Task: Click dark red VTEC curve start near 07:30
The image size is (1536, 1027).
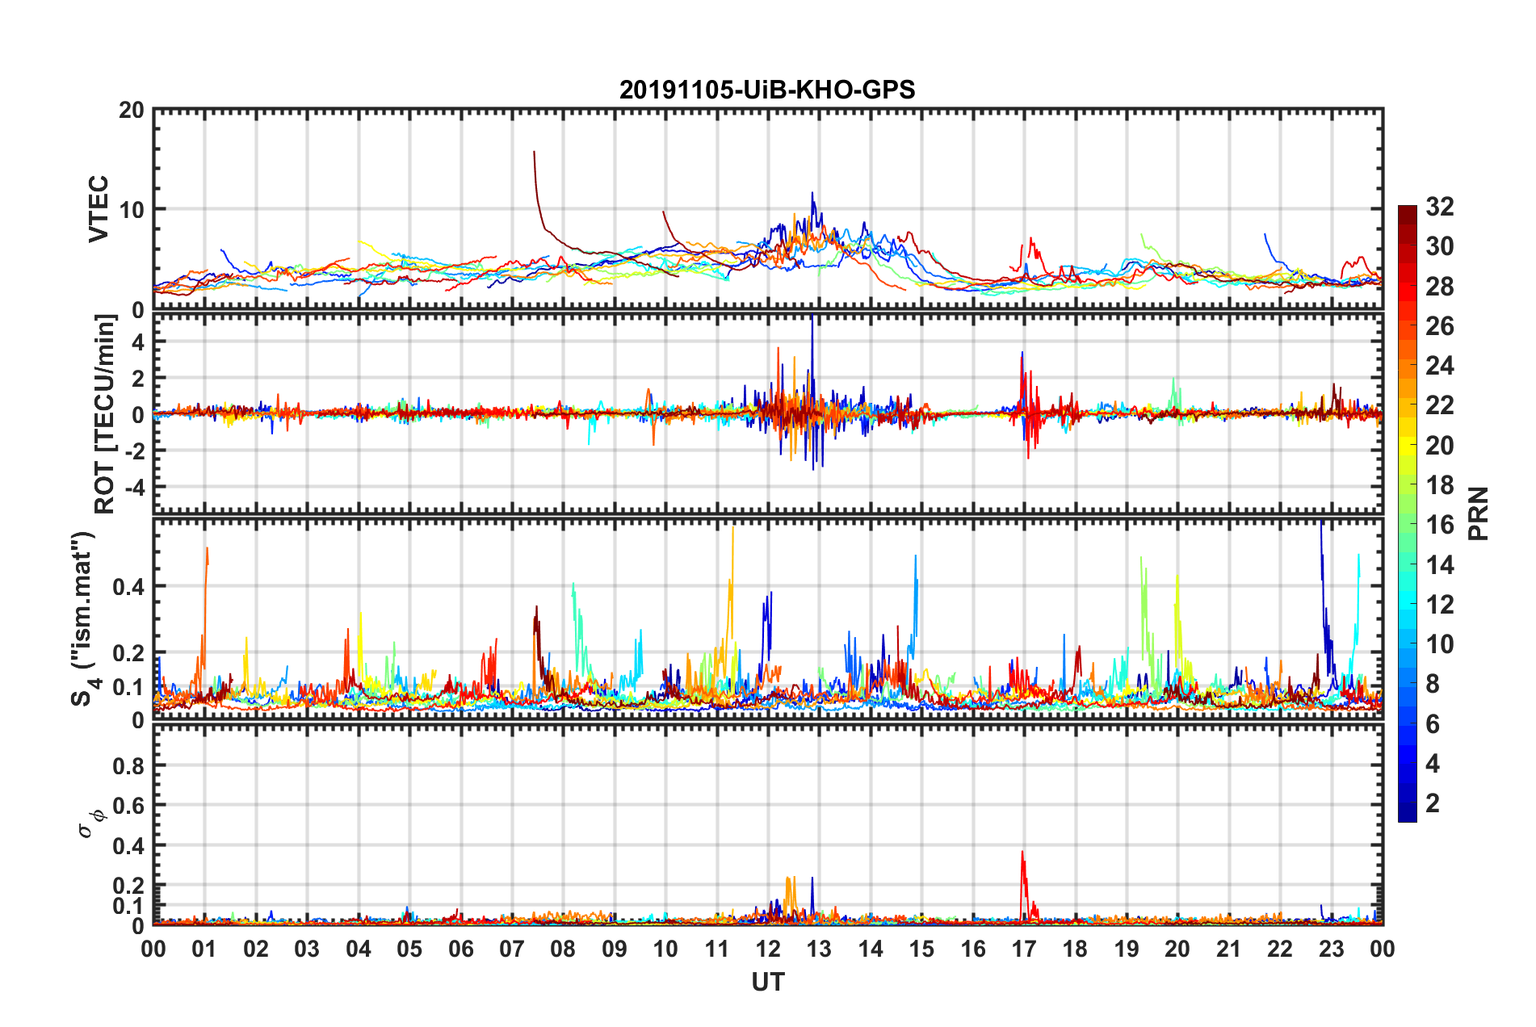Action: click(534, 153)
